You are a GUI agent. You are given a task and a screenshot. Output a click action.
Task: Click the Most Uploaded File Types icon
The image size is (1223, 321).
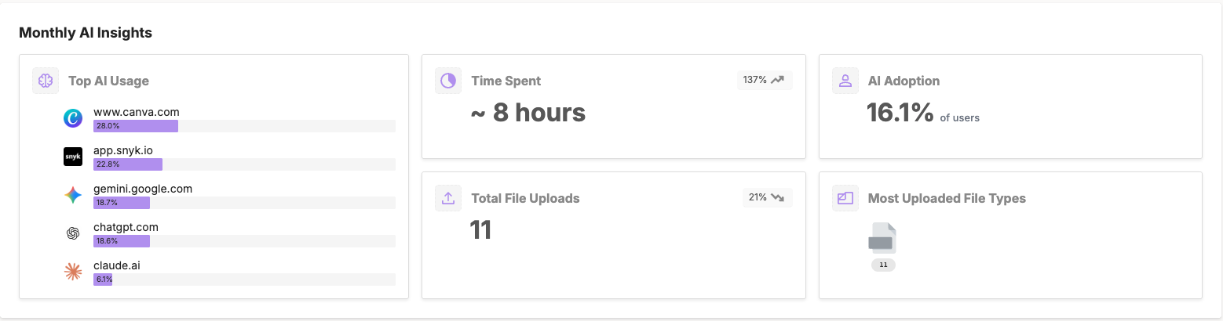(845, 198)
